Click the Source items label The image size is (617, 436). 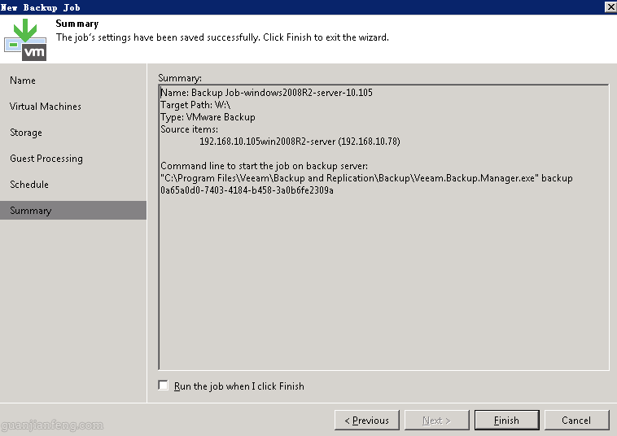pos(190,129)
